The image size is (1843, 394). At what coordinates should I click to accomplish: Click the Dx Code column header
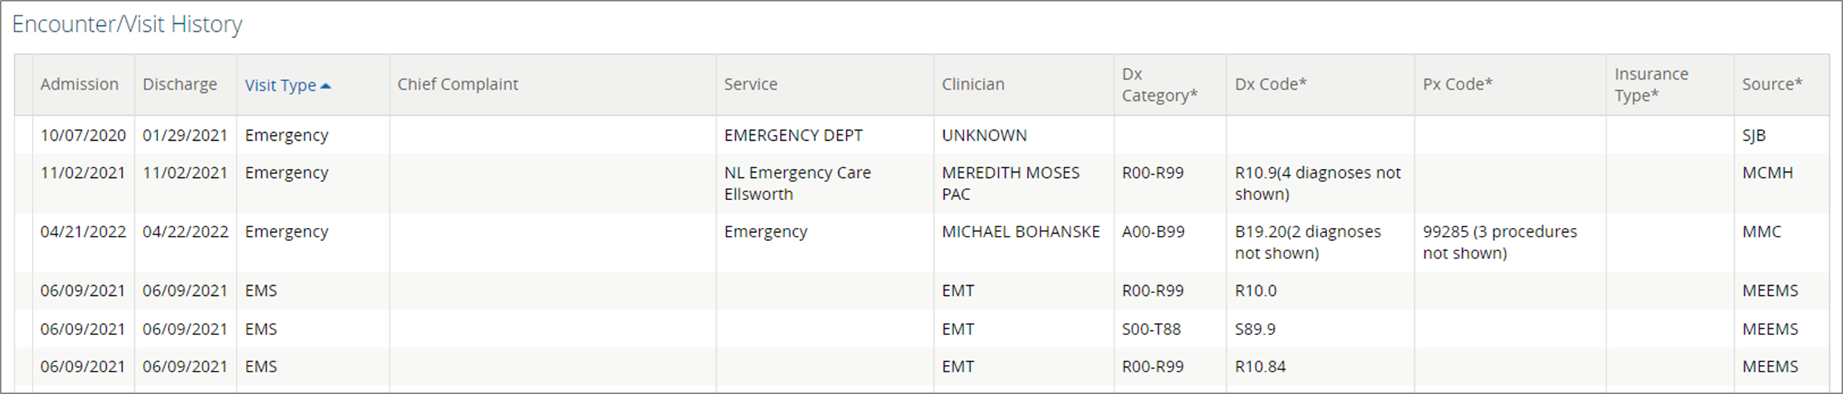[x=1270, y=84]
